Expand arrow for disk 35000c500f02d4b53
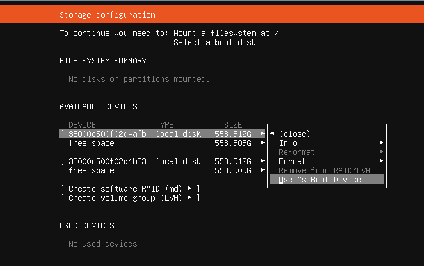 point(263,161)
